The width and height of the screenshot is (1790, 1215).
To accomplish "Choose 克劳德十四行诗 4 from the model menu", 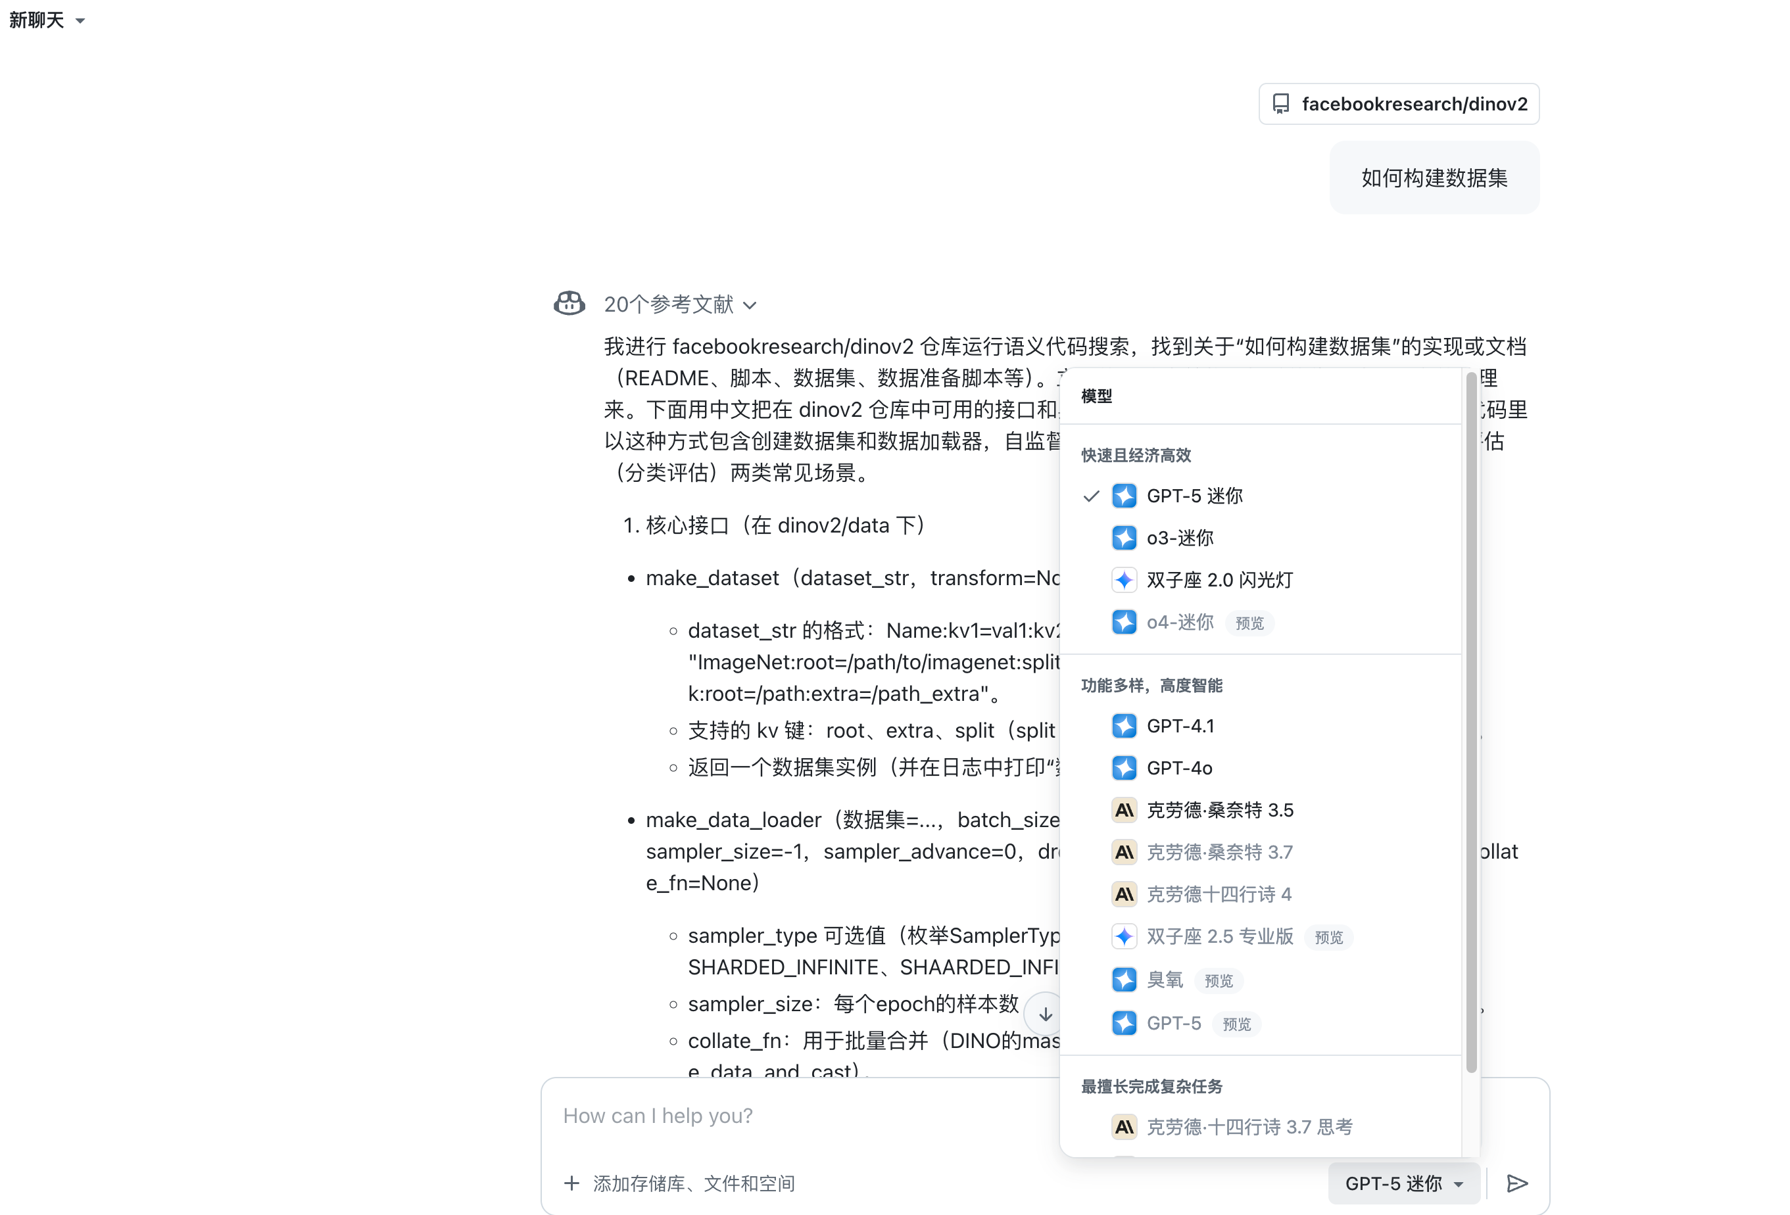I will [1219, 894].
